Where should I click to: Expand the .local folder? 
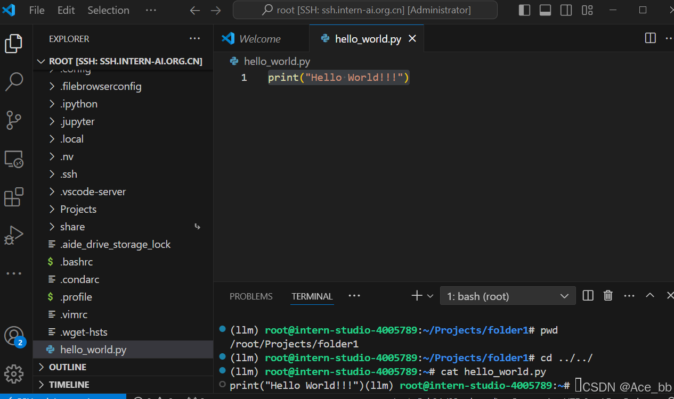click(123, 139)
